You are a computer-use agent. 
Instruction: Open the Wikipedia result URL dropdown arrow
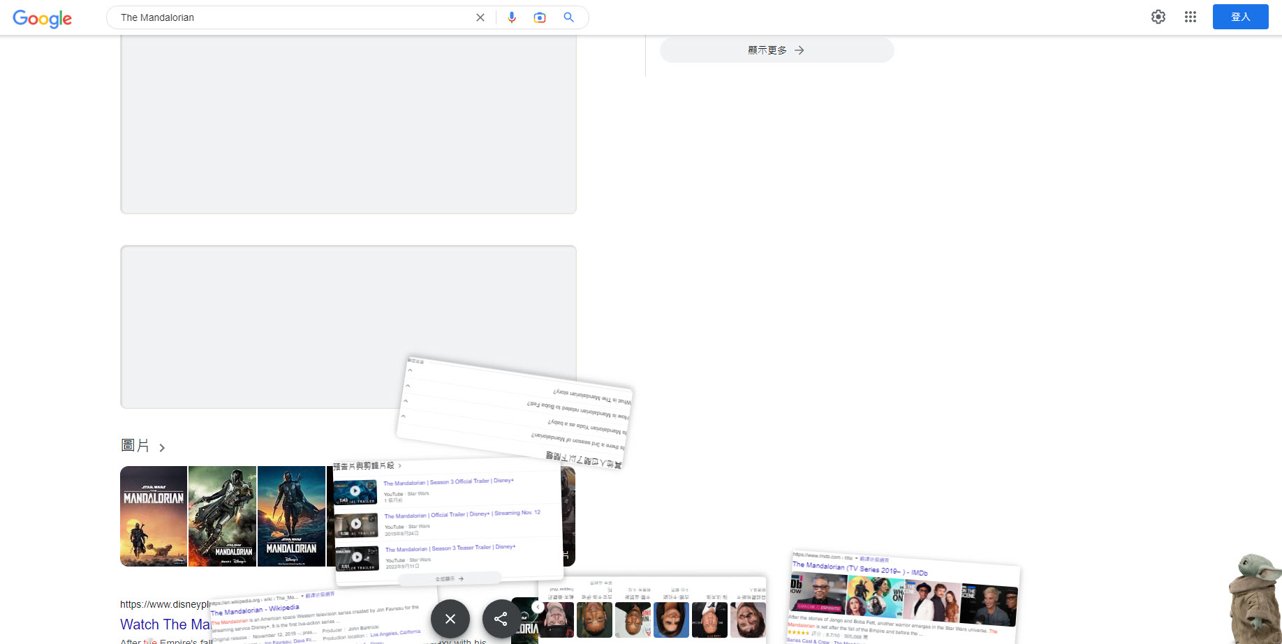click(302, 597)
